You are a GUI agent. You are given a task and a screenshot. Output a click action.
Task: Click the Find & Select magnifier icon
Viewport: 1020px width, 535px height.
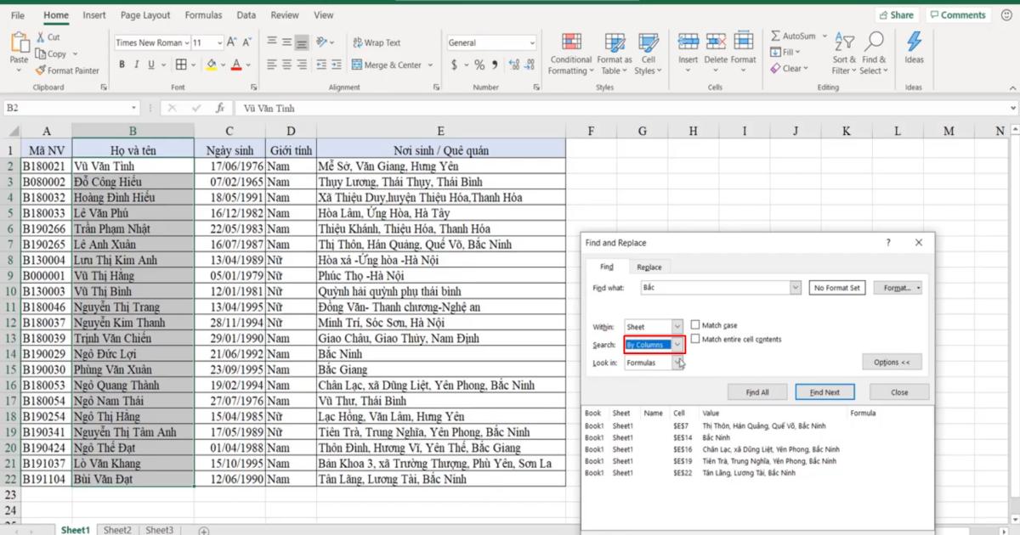(874, 42)
